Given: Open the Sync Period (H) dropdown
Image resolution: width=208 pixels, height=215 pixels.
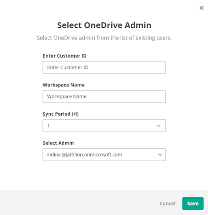Looking at the screenshot, I should [104, 126].
